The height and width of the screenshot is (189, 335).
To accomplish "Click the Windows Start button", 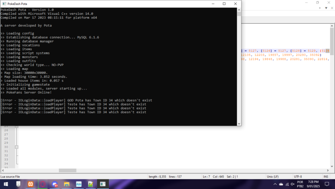I will [6, 184].
